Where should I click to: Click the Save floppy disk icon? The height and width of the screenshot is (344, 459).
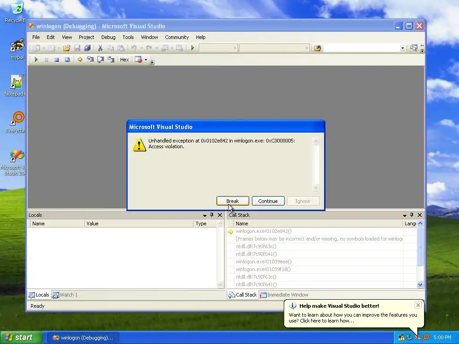coord(77,48)
